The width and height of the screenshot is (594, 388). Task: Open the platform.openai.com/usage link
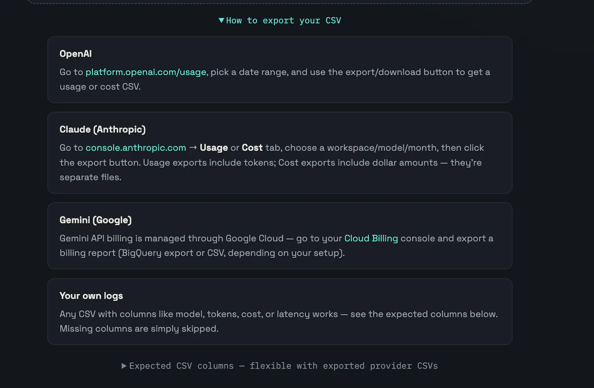point(146,72)
